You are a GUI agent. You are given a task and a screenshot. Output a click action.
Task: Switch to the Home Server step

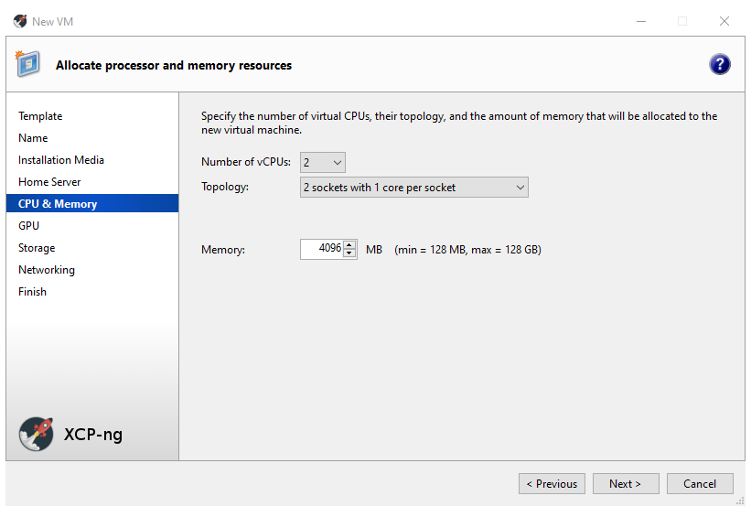pos(49,182)
